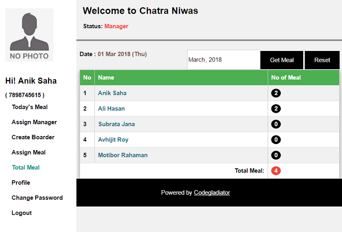
Task: Open Today's Meal page
Action: point(30,107)
